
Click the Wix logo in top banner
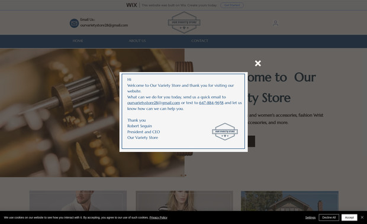[131, 5]
